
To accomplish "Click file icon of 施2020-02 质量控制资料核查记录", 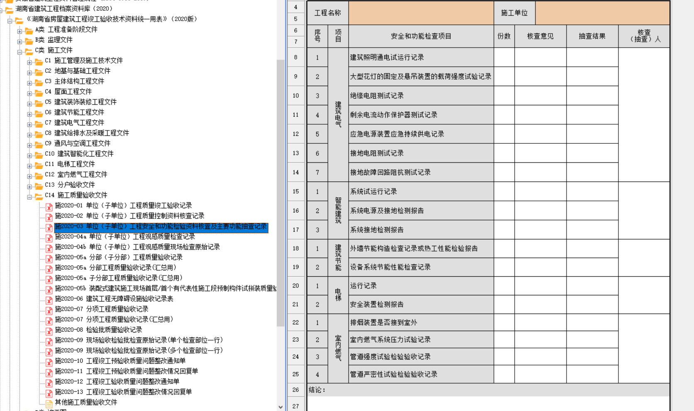I will tap(49, 217).
